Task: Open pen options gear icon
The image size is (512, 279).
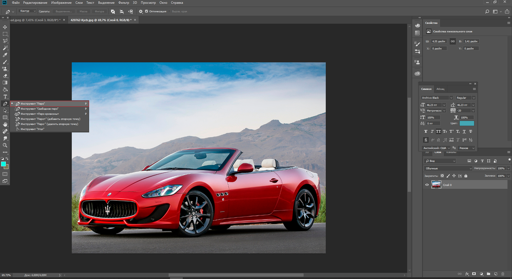Action: pos(141,11)
